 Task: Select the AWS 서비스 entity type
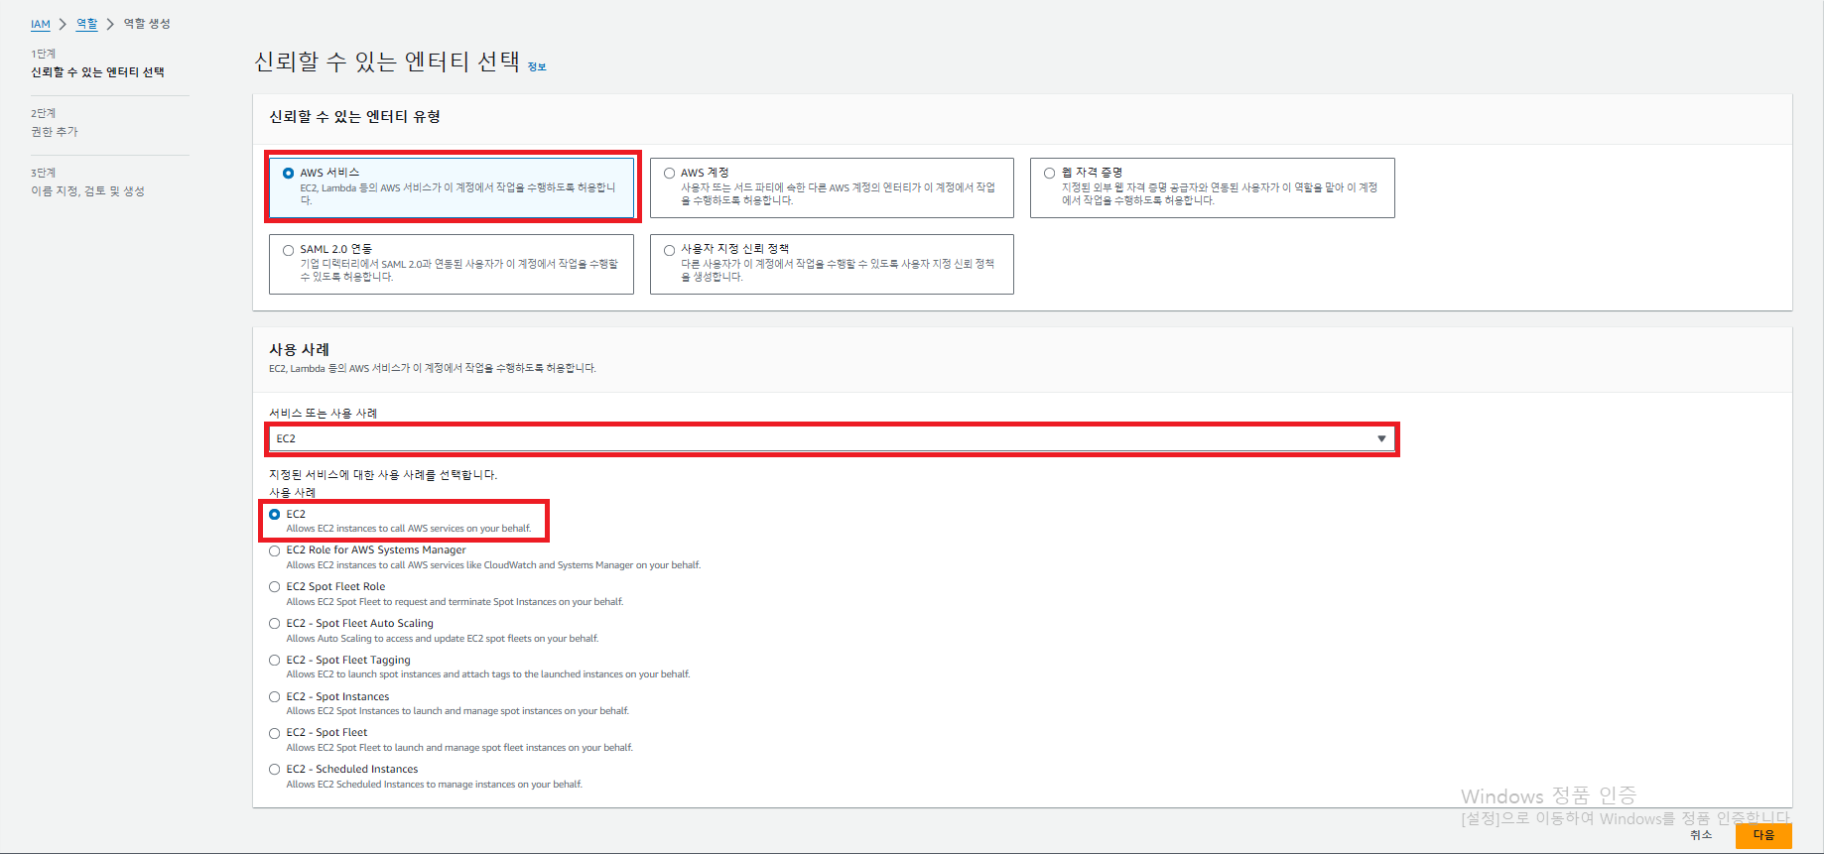[452, 186]
